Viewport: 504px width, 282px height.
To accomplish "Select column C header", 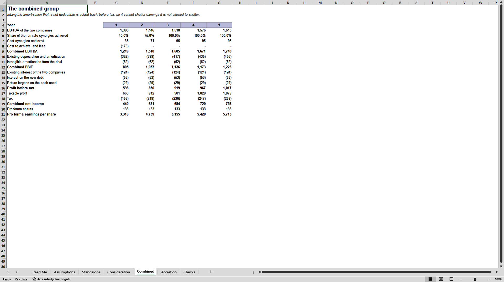I will pyautogui.click(x=116, y=3).
